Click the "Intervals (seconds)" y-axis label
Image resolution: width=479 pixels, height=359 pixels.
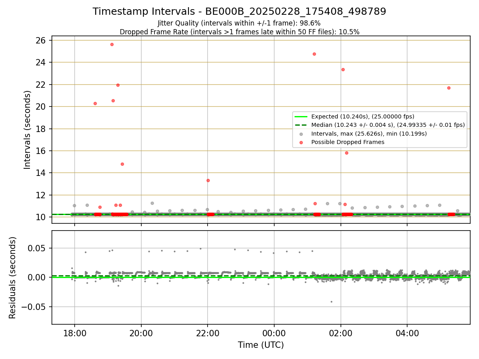point(27,130)
